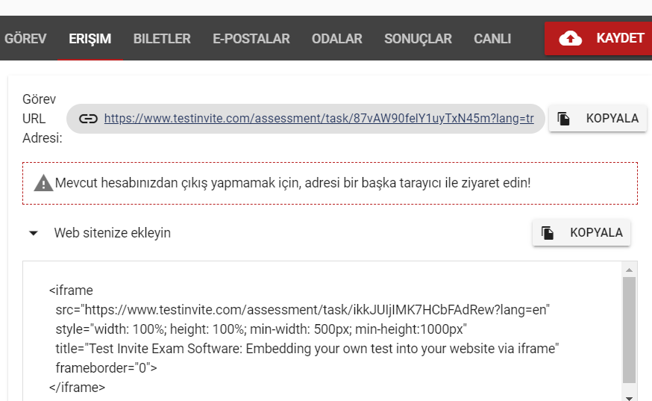Open the GÖREV tab
Viewport: 652px width, 401px height.
point(25,38)
